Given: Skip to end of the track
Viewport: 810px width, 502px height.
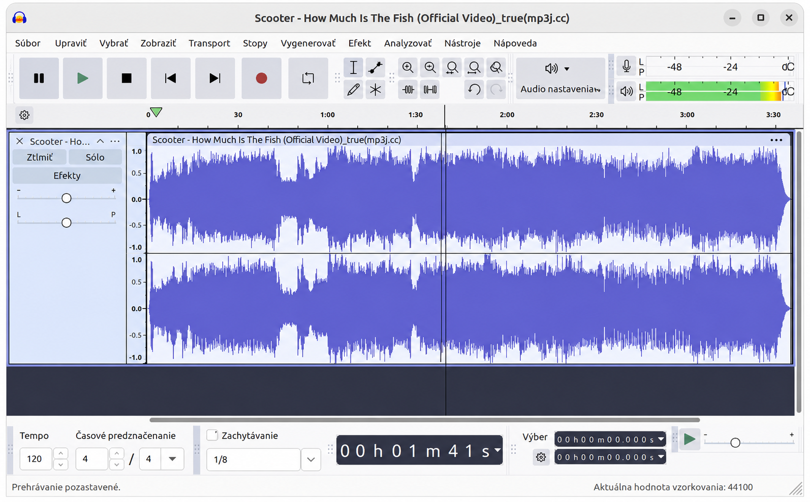Looking at the screenshot, I should 215,78.
